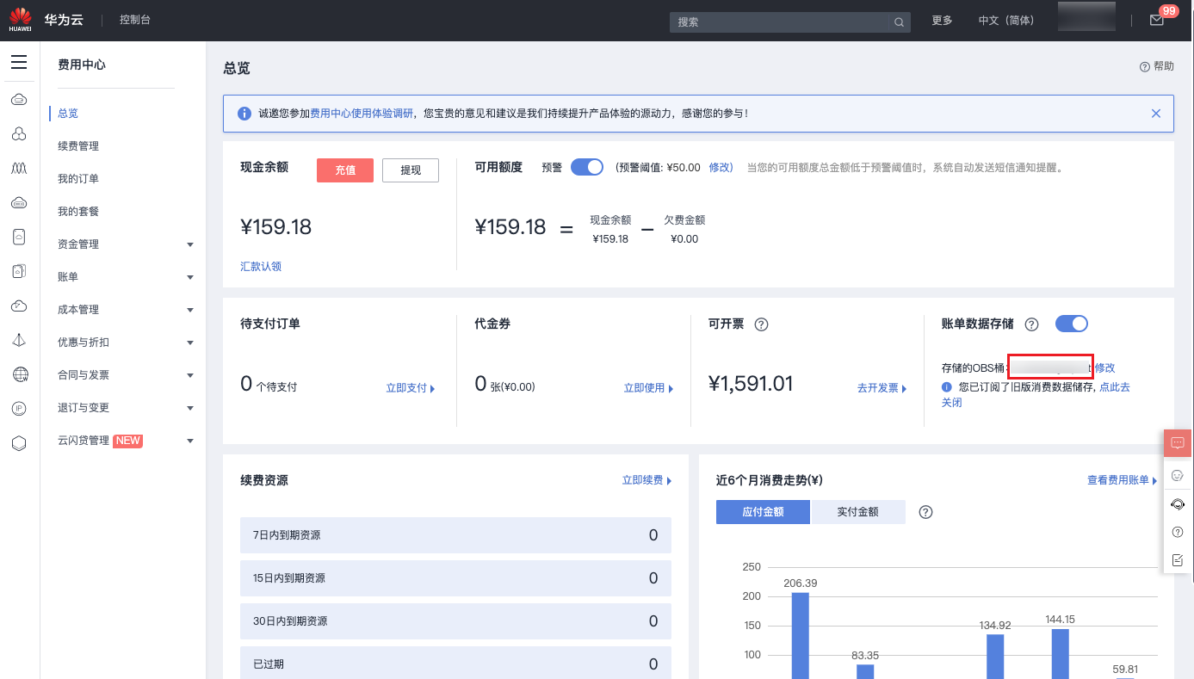
Task: Open the red chat feedback icon
Action: pos(1178,443)
